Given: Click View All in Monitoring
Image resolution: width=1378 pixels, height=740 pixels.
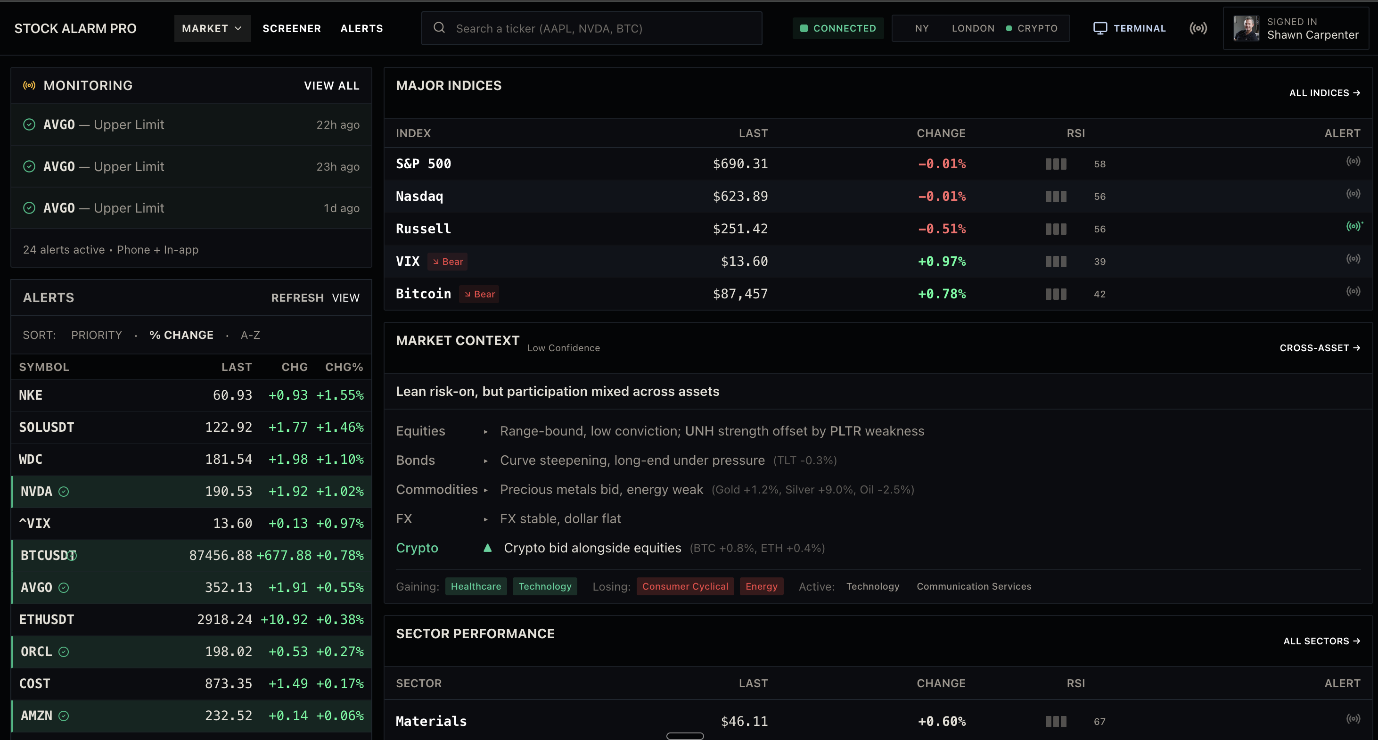Looking at the screenshot, I should click(x=332, y=86).
